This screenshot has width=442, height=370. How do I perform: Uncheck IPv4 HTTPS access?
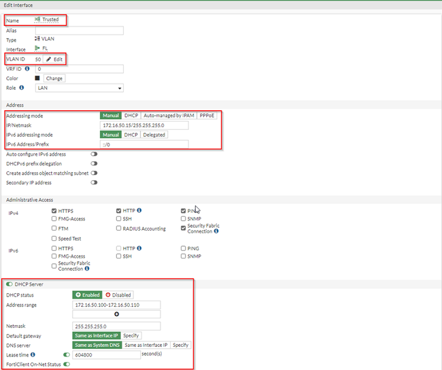click(54, 211)
